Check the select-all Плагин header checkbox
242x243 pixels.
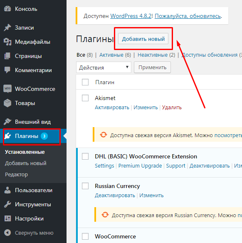(x=85, y=82)
